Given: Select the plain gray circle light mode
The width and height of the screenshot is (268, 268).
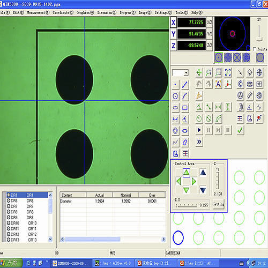Looking at the screenshot, I should coord(260,58).
